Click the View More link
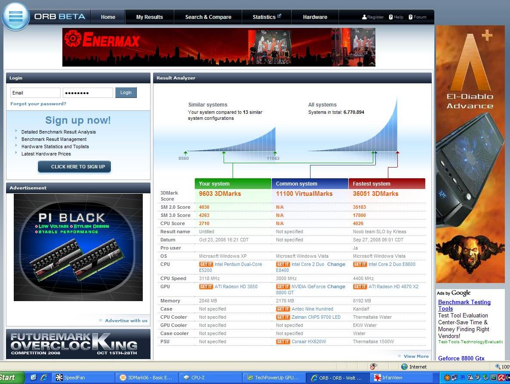The height and width of the screenshot is (384, 510). pos(416,356)
